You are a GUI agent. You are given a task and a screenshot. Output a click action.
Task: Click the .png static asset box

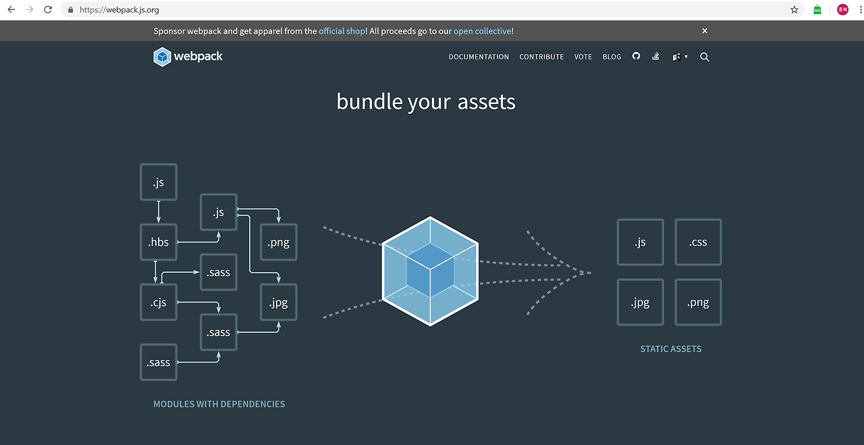click(x=699, y=302)
